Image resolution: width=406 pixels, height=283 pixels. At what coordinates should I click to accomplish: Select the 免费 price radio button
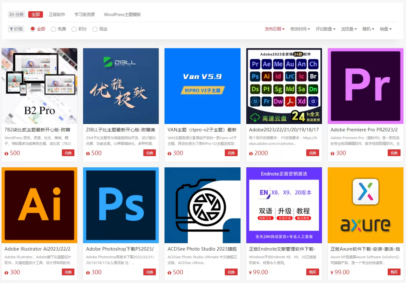54,29
